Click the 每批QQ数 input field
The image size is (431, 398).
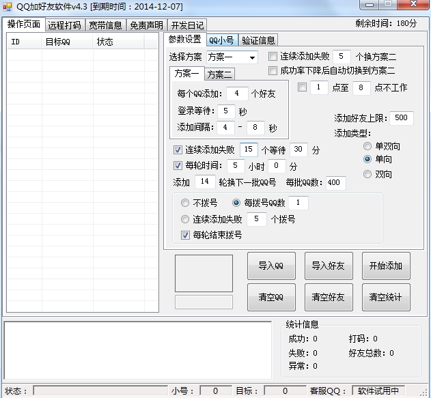pyautogui.click(x=335, y=183)
